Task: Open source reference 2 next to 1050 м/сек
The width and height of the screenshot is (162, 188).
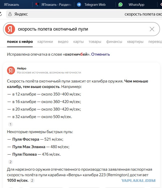Action: click(x=32, y=180)
